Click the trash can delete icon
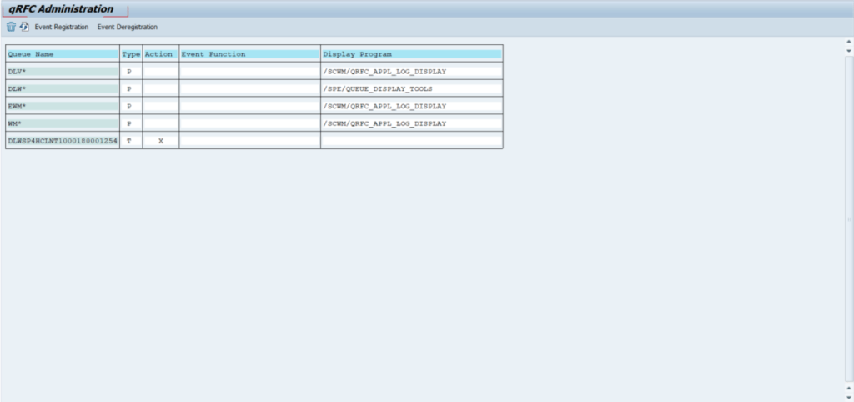This screenshot has width=854, height=402. click(x=11, y=27)
